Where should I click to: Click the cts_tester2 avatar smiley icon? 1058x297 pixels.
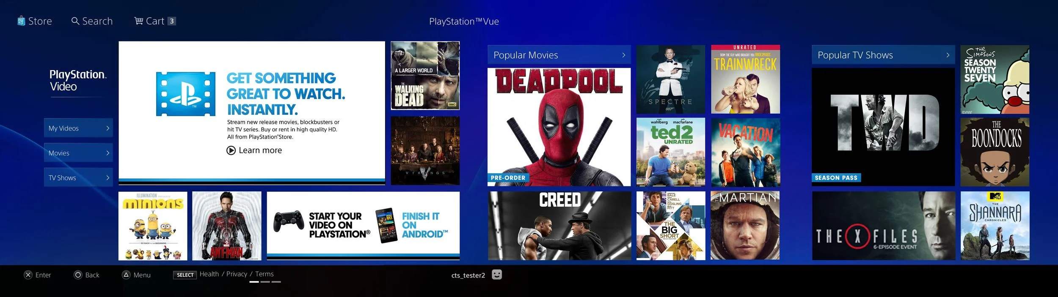coord(497,275)
